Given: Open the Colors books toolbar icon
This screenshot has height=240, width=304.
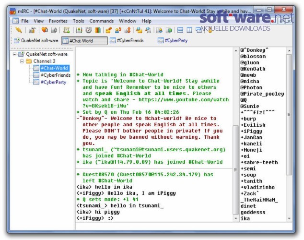Looking at the screenshot, I should click(98, 30).
